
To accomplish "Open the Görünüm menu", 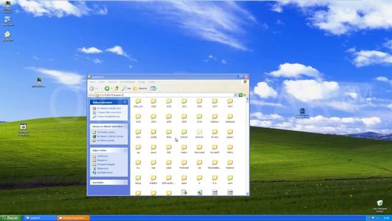I will pyautogui.click(x=113, y=82).
